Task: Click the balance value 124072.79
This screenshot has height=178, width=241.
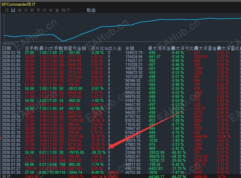Action: coord(134,53)
